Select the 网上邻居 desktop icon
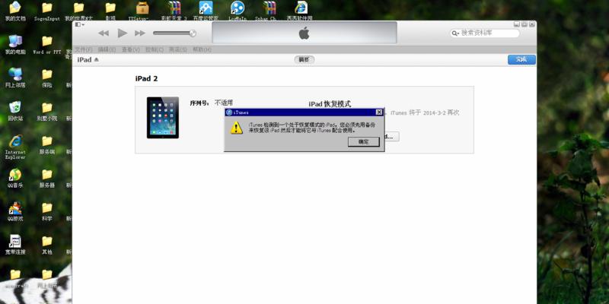The height and width of the screenshot is (304, 609). pyautogui.click(x=15, y=78)
